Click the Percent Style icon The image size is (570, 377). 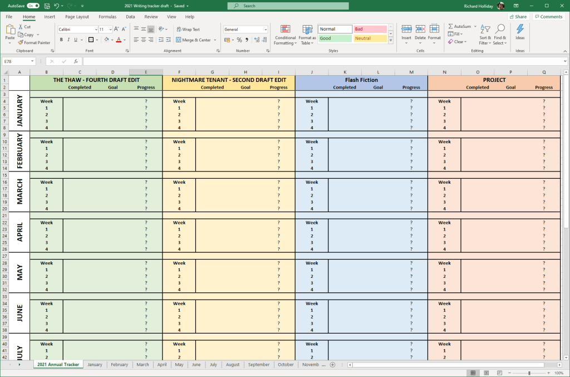(239, 40)
